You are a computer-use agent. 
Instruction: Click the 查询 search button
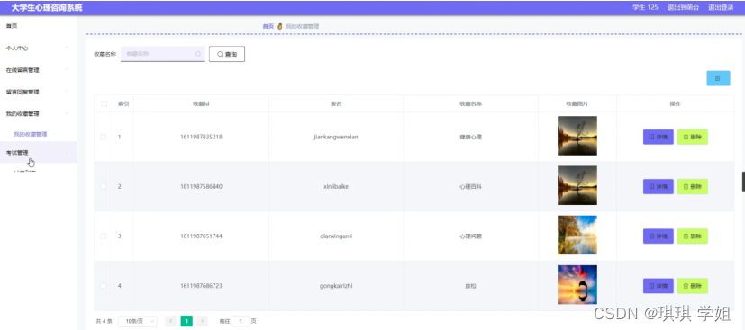(227, 54)
